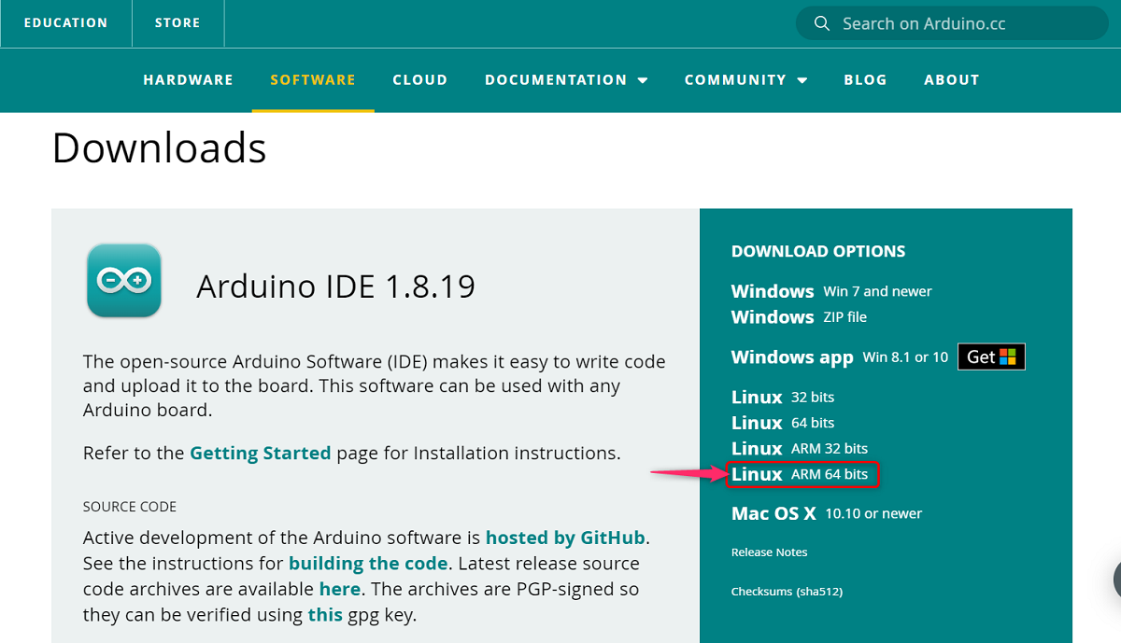Open the Getting Started page link
The height and width of the screenshot is (643, 1121).
[260, 454]
